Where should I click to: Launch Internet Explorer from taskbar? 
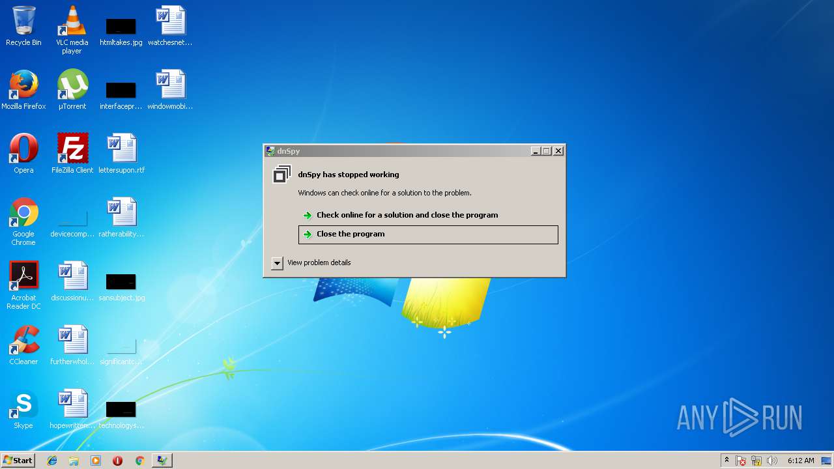click(x=52, y=461)
